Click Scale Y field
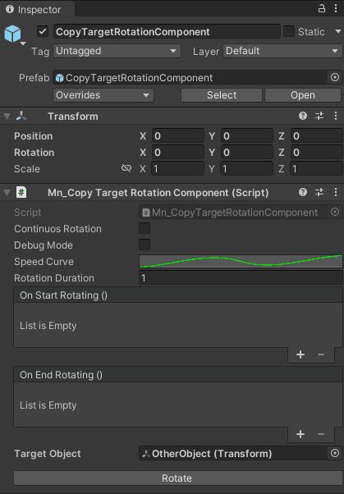The height and width of the screenshot is (494, 344). coord(247,168)
